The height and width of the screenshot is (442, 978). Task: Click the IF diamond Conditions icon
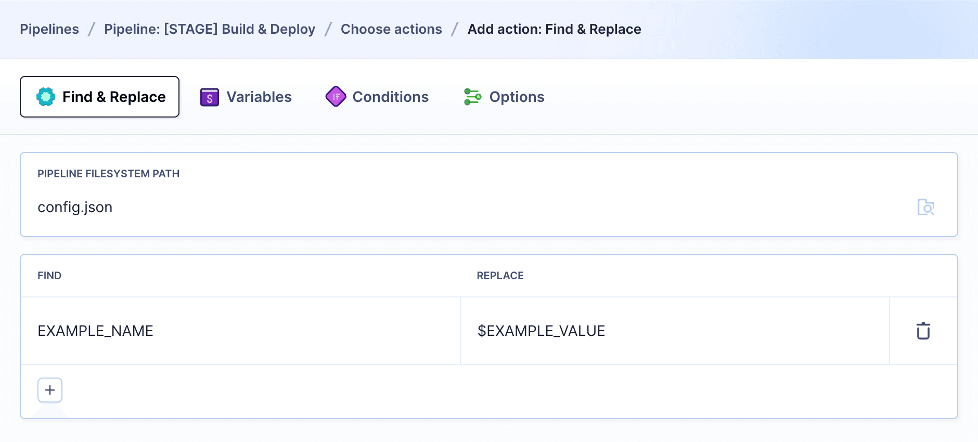tap(336, 97)
